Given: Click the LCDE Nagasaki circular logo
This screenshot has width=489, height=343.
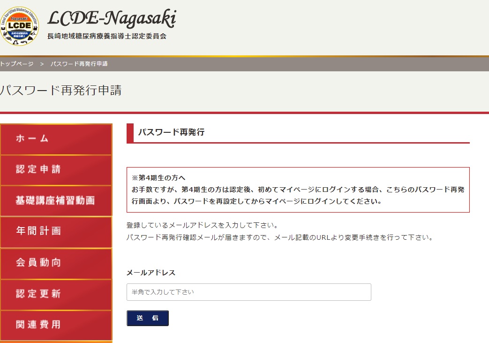Looking at the screenshot, I should coord(20,26).
